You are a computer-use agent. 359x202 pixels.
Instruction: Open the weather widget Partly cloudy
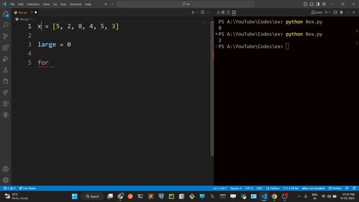pyautogui.click(x=16, y=196)
